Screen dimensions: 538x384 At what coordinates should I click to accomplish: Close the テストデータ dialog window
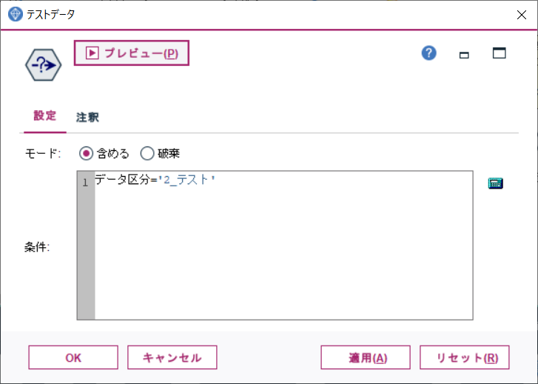tap(522, 15)
